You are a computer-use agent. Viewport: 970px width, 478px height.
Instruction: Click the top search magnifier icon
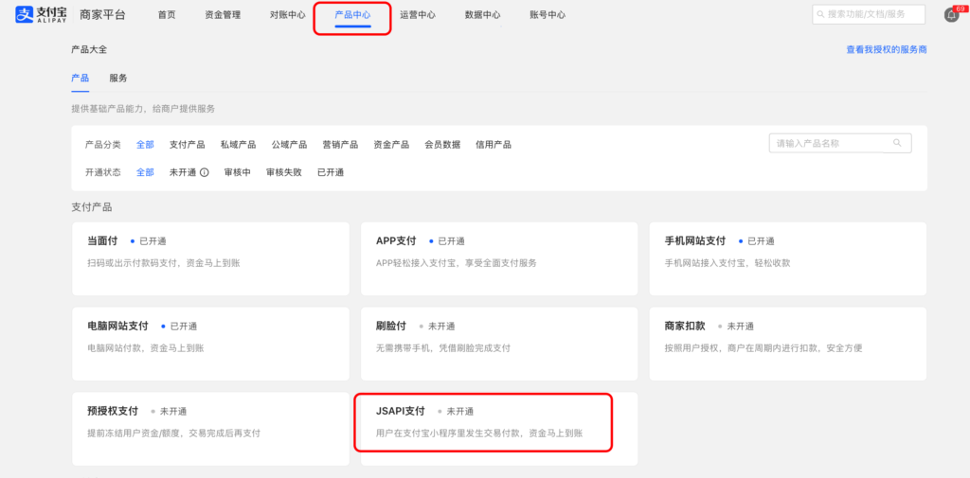(820, 14)
